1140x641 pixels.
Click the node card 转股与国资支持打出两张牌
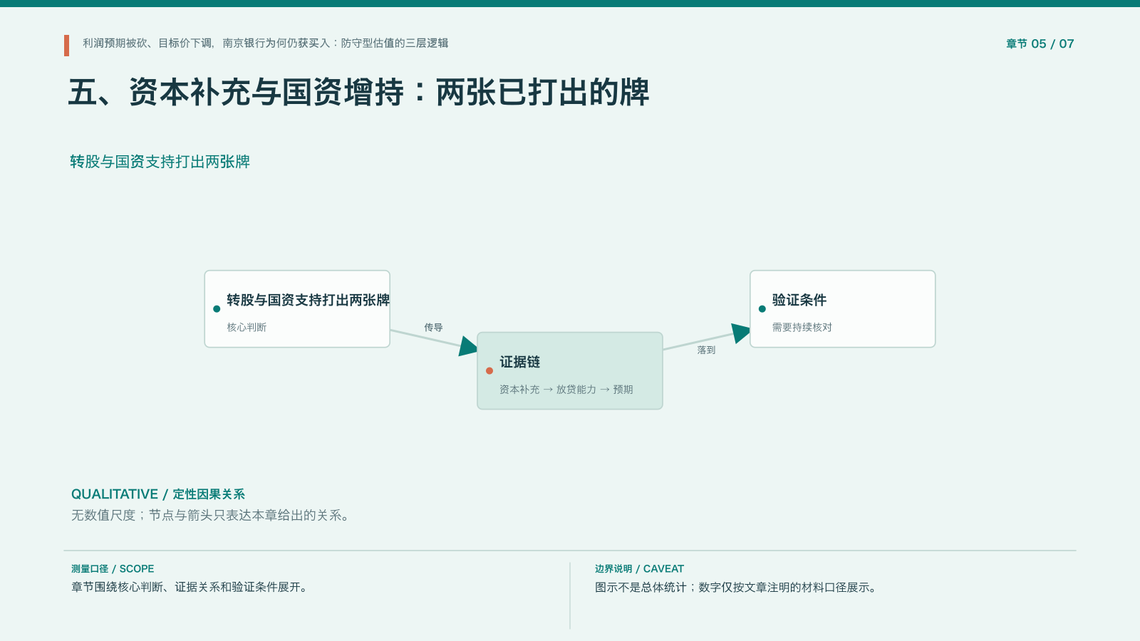(297, 309)
